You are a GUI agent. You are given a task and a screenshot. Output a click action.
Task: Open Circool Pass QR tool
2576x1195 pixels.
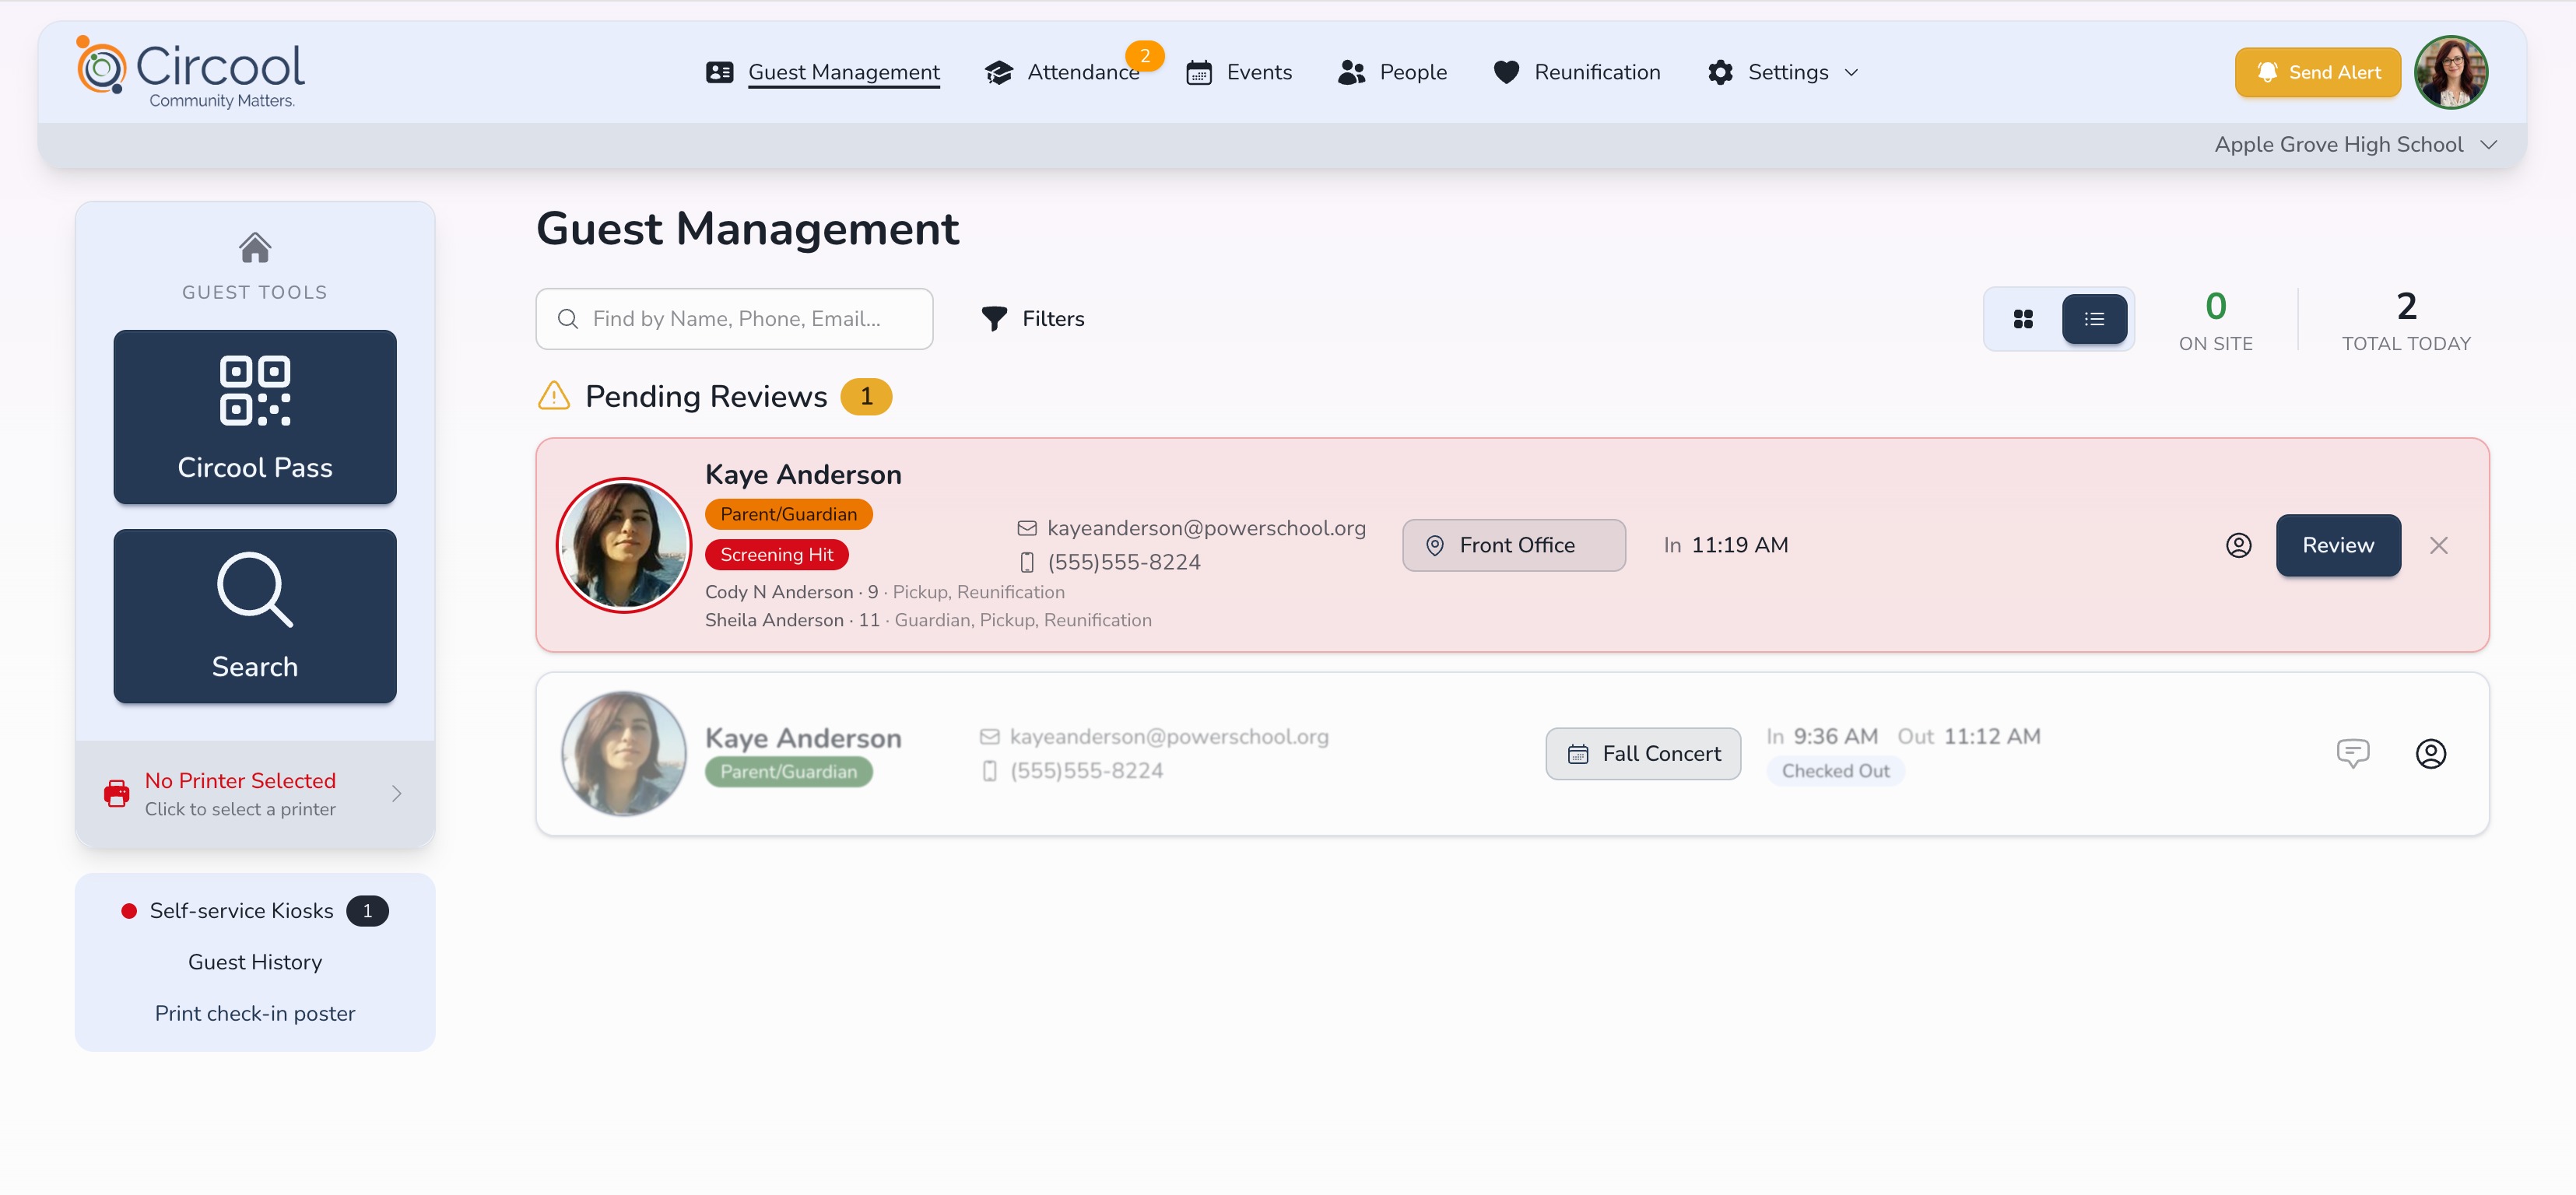tap(255, 416)
